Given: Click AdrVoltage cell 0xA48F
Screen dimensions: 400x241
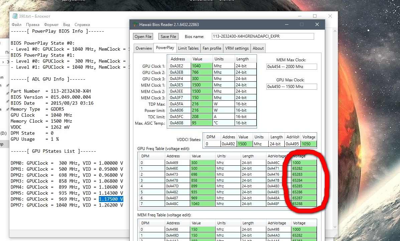Looking at the screenshot, I should pyautogui.click(x=279, y=204).
